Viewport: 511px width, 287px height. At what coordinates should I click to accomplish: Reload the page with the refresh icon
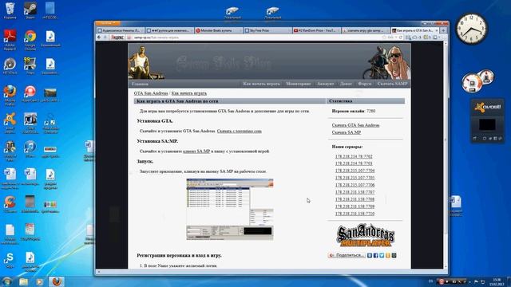tap(401, 37)
